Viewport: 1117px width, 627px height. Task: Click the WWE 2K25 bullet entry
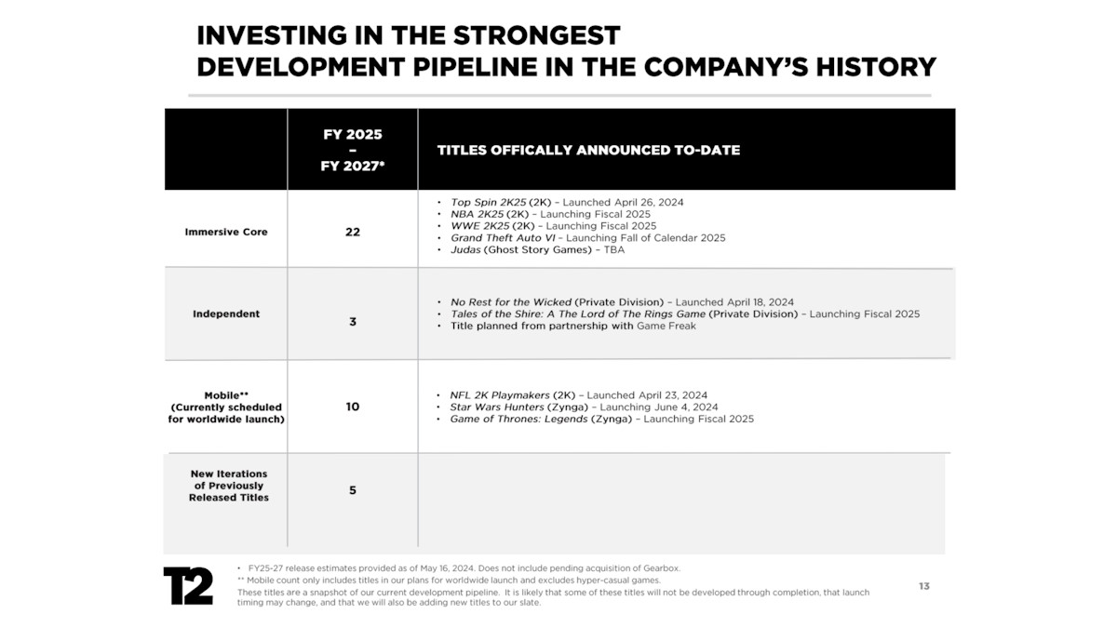pos(553,226)
